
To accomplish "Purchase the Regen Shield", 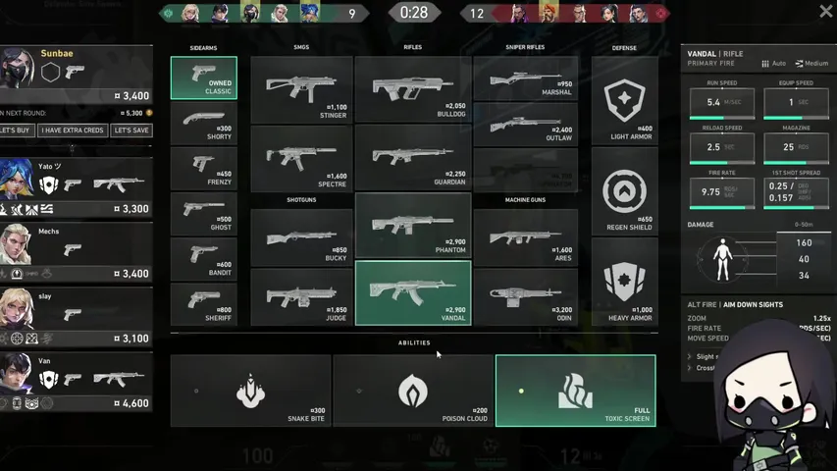I will (x=624, y=191).
